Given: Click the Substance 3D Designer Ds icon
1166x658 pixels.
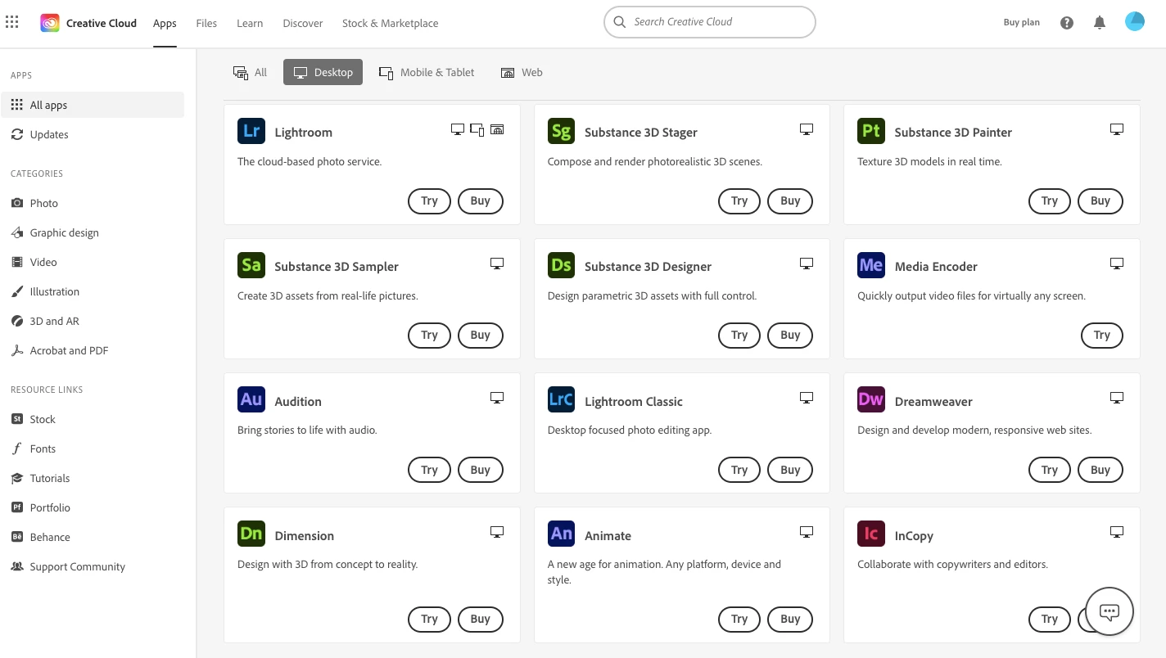Looking at the screenshot, I should click(561, 265).
